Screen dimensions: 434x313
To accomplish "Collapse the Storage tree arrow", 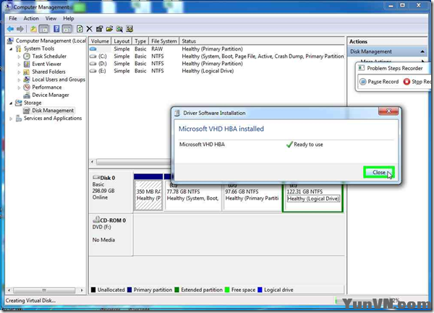I will pos(11,103).
